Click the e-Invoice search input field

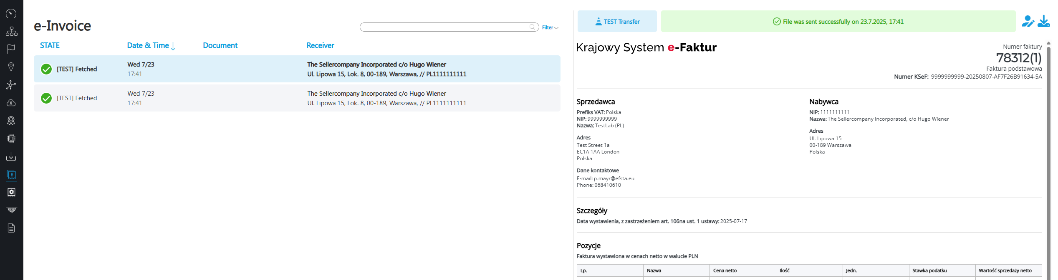click(x=444, y=27)
